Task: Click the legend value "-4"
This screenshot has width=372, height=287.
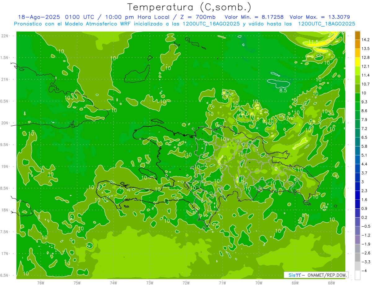Action: (365, 271)
